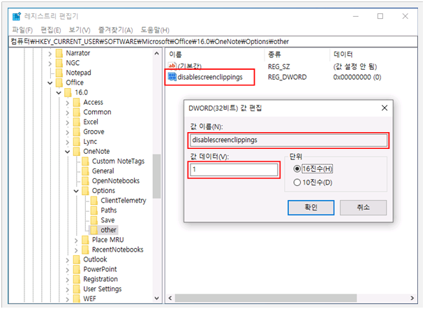Collapse the Office key
Viewport: 425px width, 309px height.
[50, 82]
